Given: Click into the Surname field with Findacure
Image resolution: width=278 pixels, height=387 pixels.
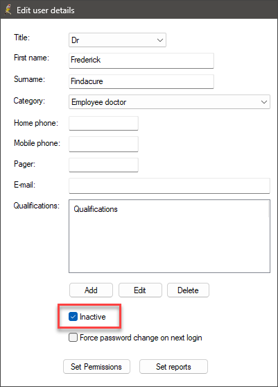Looking at the screenshot, I should pyautogui.click(x=141, y=82).
